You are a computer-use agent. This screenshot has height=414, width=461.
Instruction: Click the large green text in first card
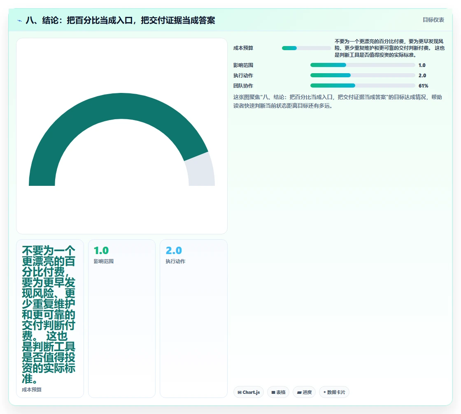point(49,315)
